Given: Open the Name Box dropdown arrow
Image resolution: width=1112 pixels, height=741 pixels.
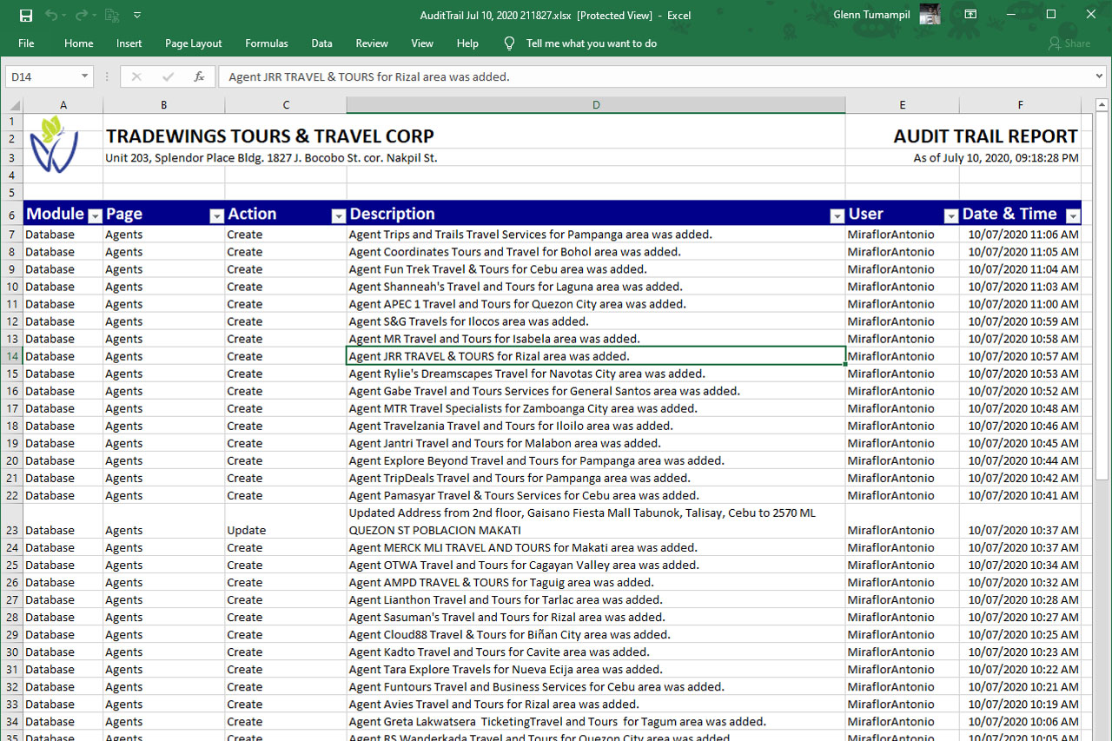Looking at the screenshot, I should coord(84,76).
